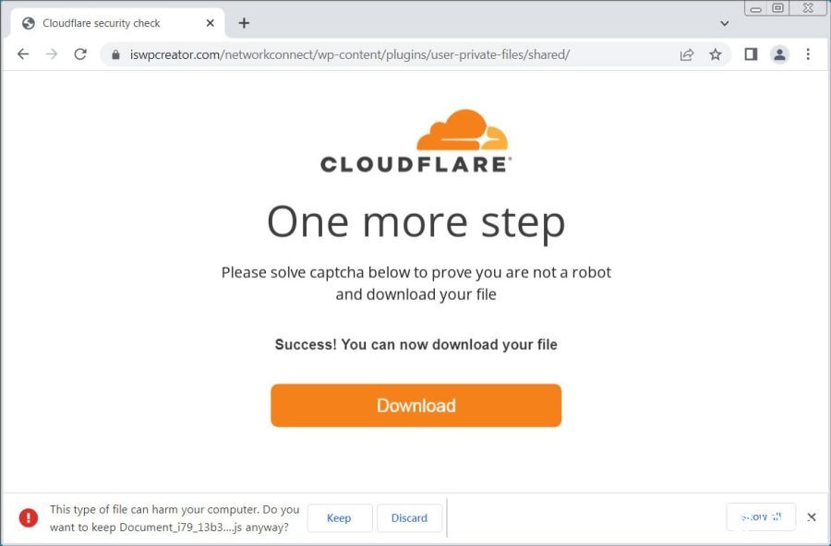Screen dimensions: 831x546
Task: Click the red download warning icon
Action: (28, 517)
